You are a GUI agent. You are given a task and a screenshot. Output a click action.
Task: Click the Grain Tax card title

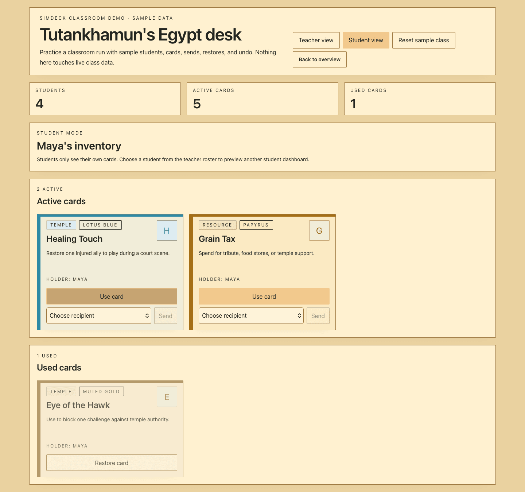pos(217,239)
